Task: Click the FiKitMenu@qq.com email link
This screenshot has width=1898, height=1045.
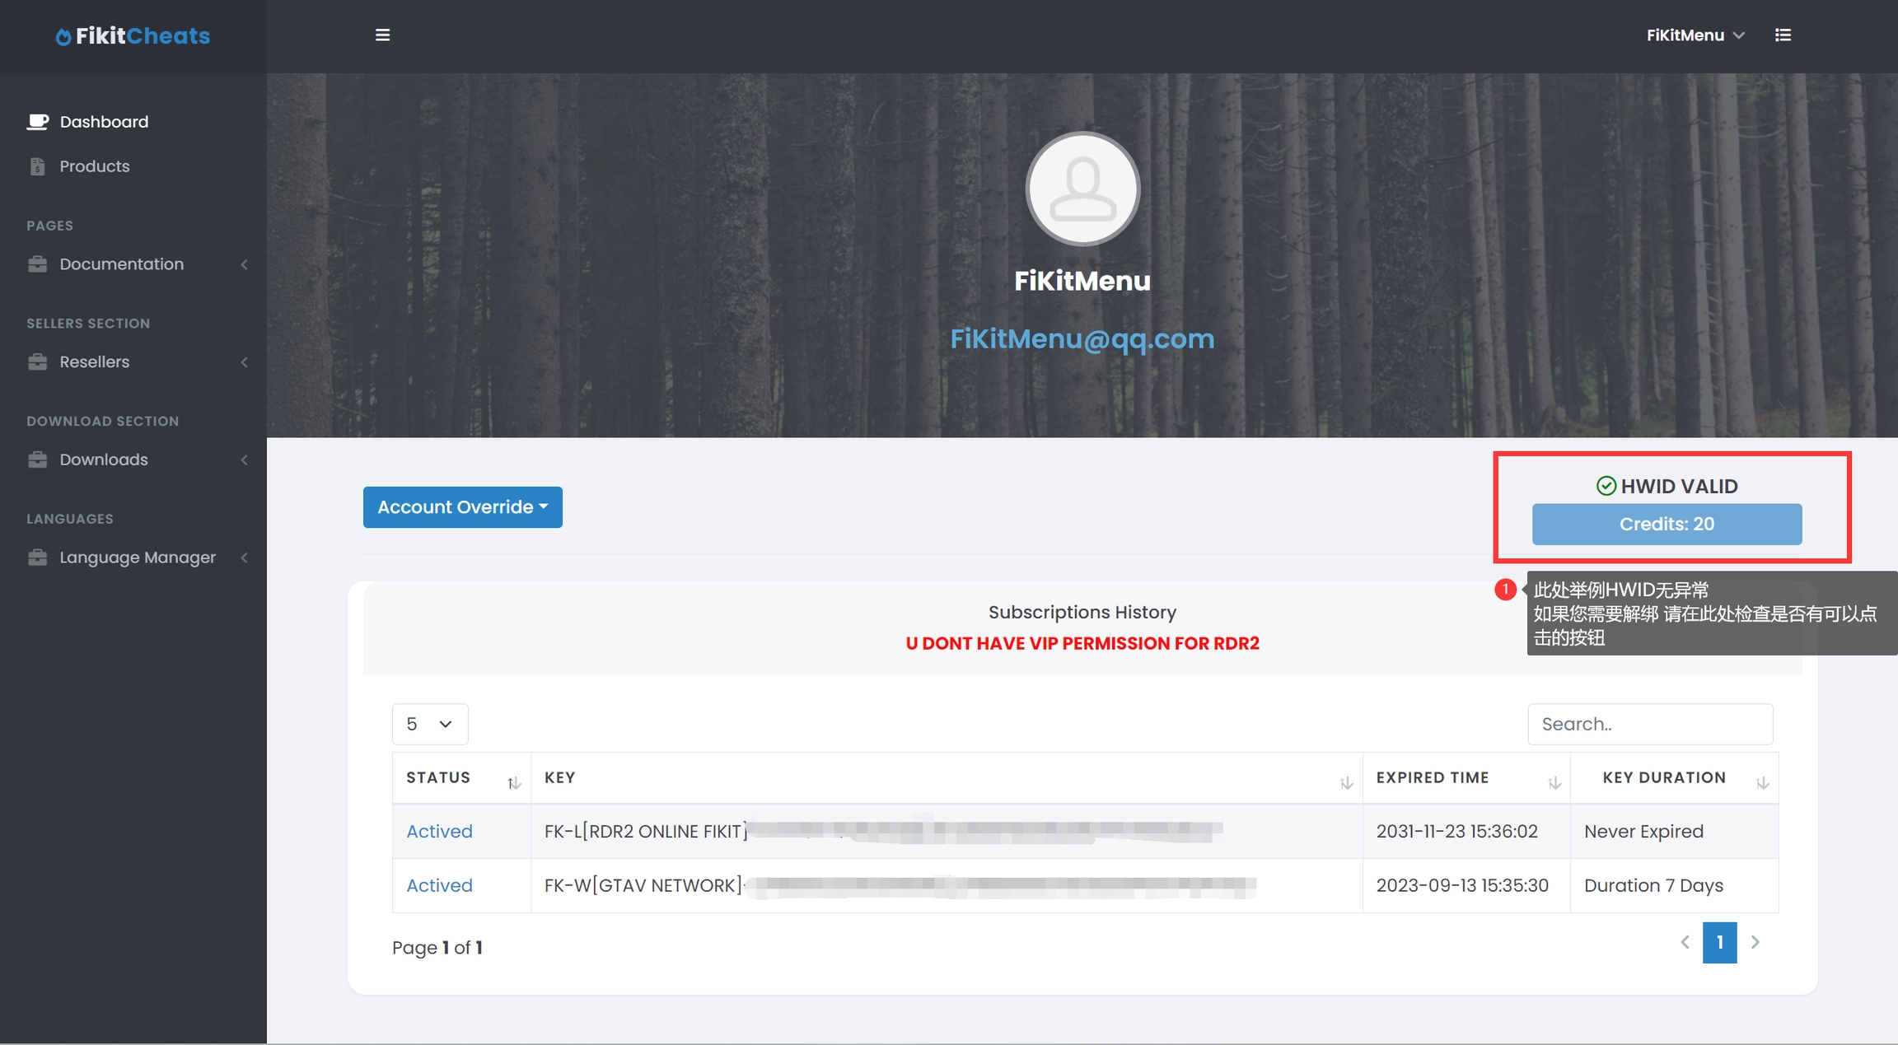Action: click(x=1082, y=338)
